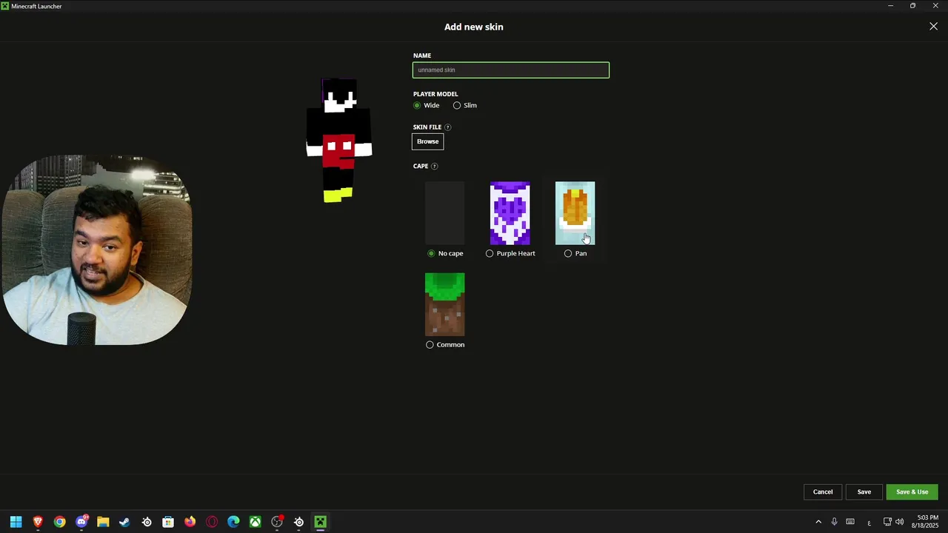Screen dimensions: 948x533
Task: Browse for a skin file
Action: click(x=428, y=141)
